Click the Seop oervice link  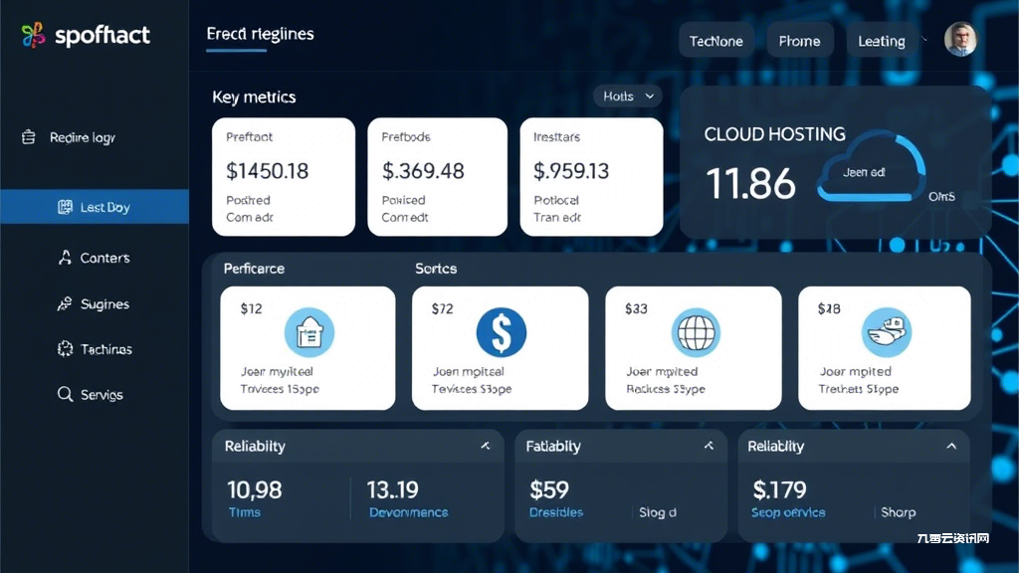(x=788, y=512)
